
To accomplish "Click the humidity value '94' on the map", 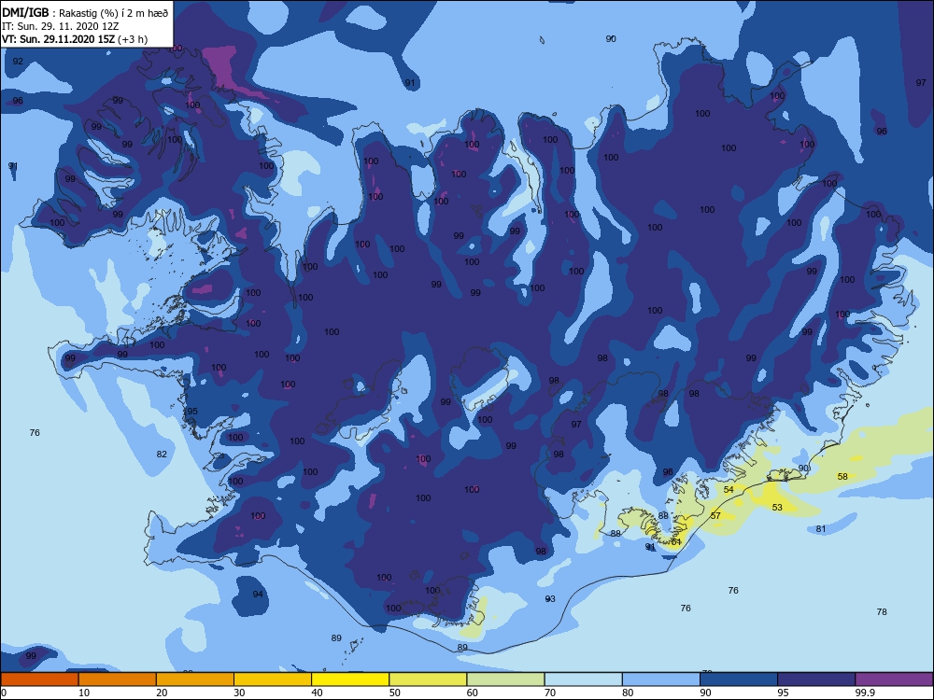I will 258,594.
